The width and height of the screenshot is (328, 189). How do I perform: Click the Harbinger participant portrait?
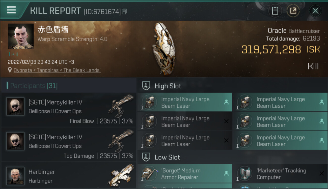(x=15, y=176)
